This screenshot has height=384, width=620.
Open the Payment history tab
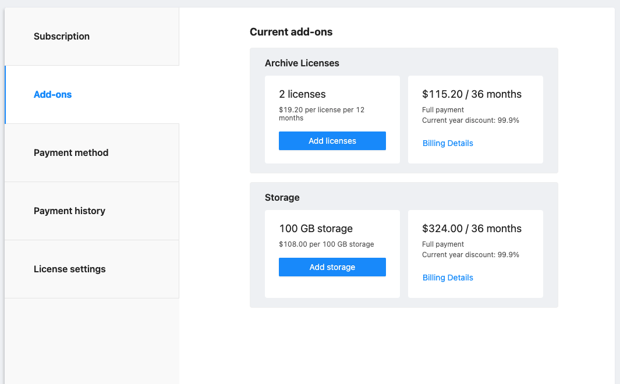pos(69,211)
